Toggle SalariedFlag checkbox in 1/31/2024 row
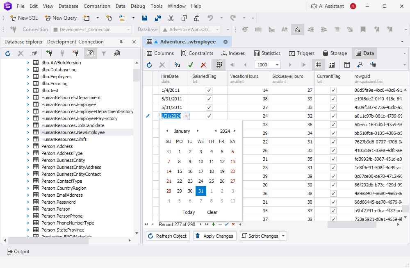 (x=209, y=116)
